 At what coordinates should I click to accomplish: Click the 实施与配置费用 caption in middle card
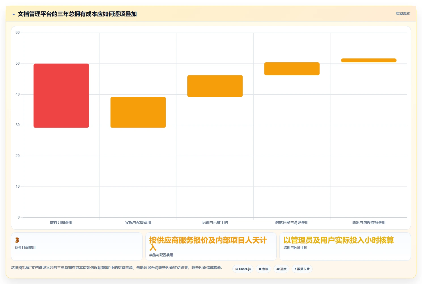[161, 255]
